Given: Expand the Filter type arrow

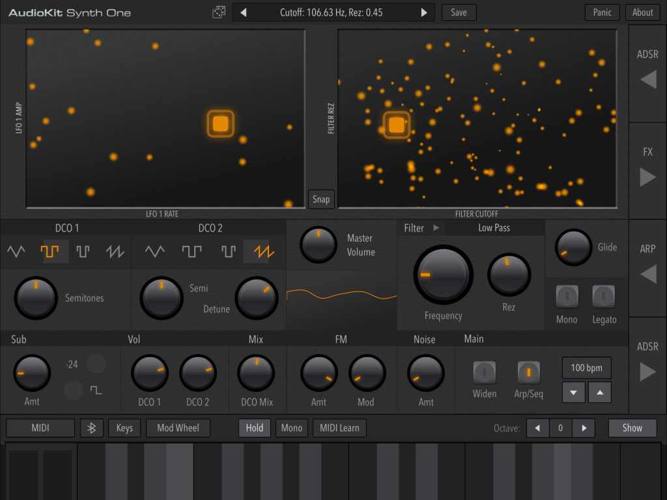Looking at the screenshot, I should click(x=436, y=228).
